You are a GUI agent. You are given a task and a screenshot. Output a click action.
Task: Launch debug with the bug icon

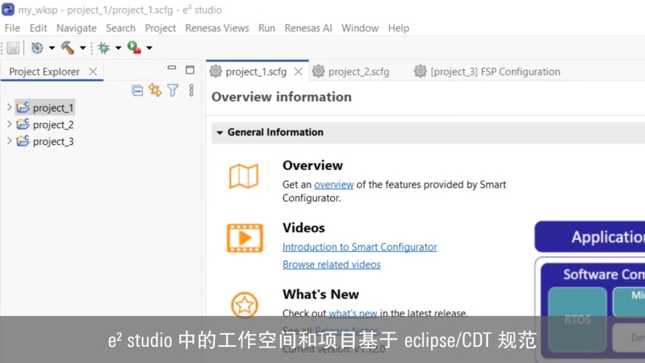pyautogui.click(x=103, y=48)
